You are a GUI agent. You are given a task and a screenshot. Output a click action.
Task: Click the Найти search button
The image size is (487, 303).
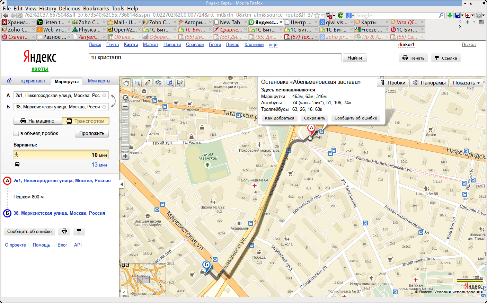(355, 58)
